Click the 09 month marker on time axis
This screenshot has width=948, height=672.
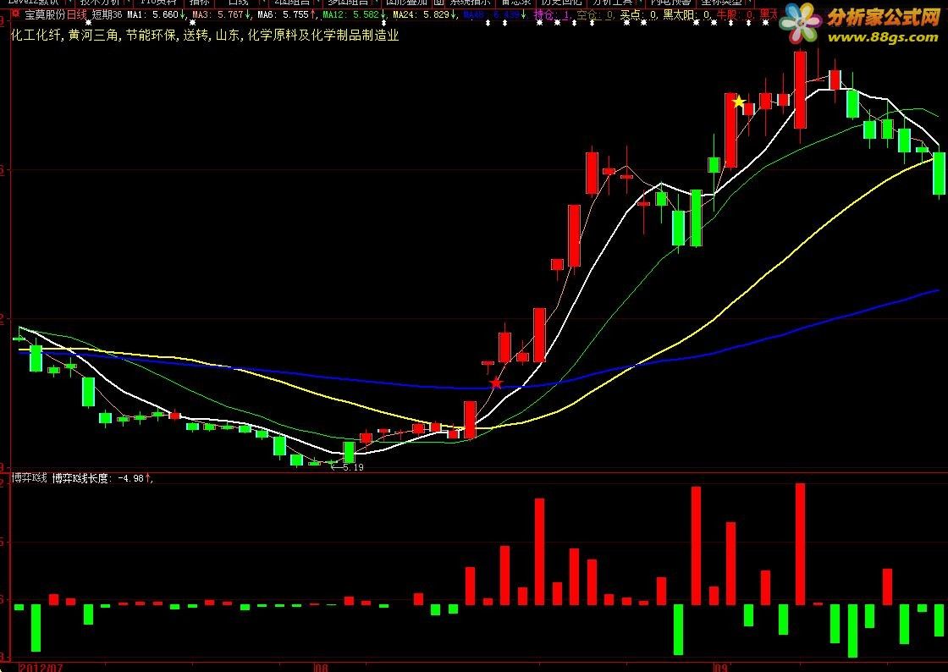[720, 667]
